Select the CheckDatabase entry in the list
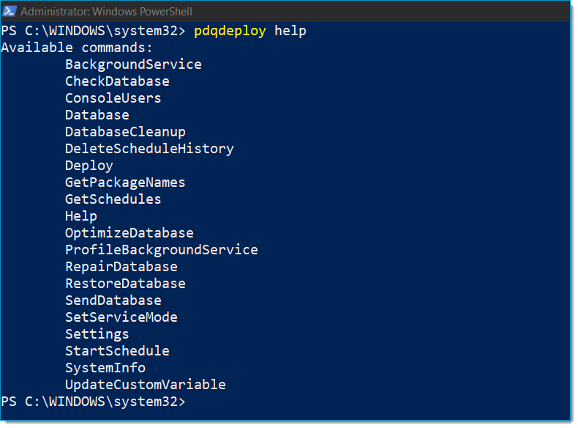Viewport: 578px width, 428px height. [x=117, y=81]
